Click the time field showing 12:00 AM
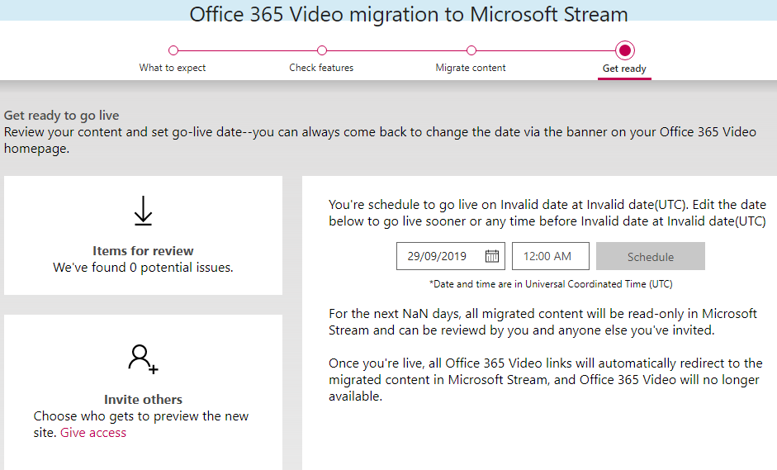The width and height of the screenshot is (777, 470). (550, 256)
